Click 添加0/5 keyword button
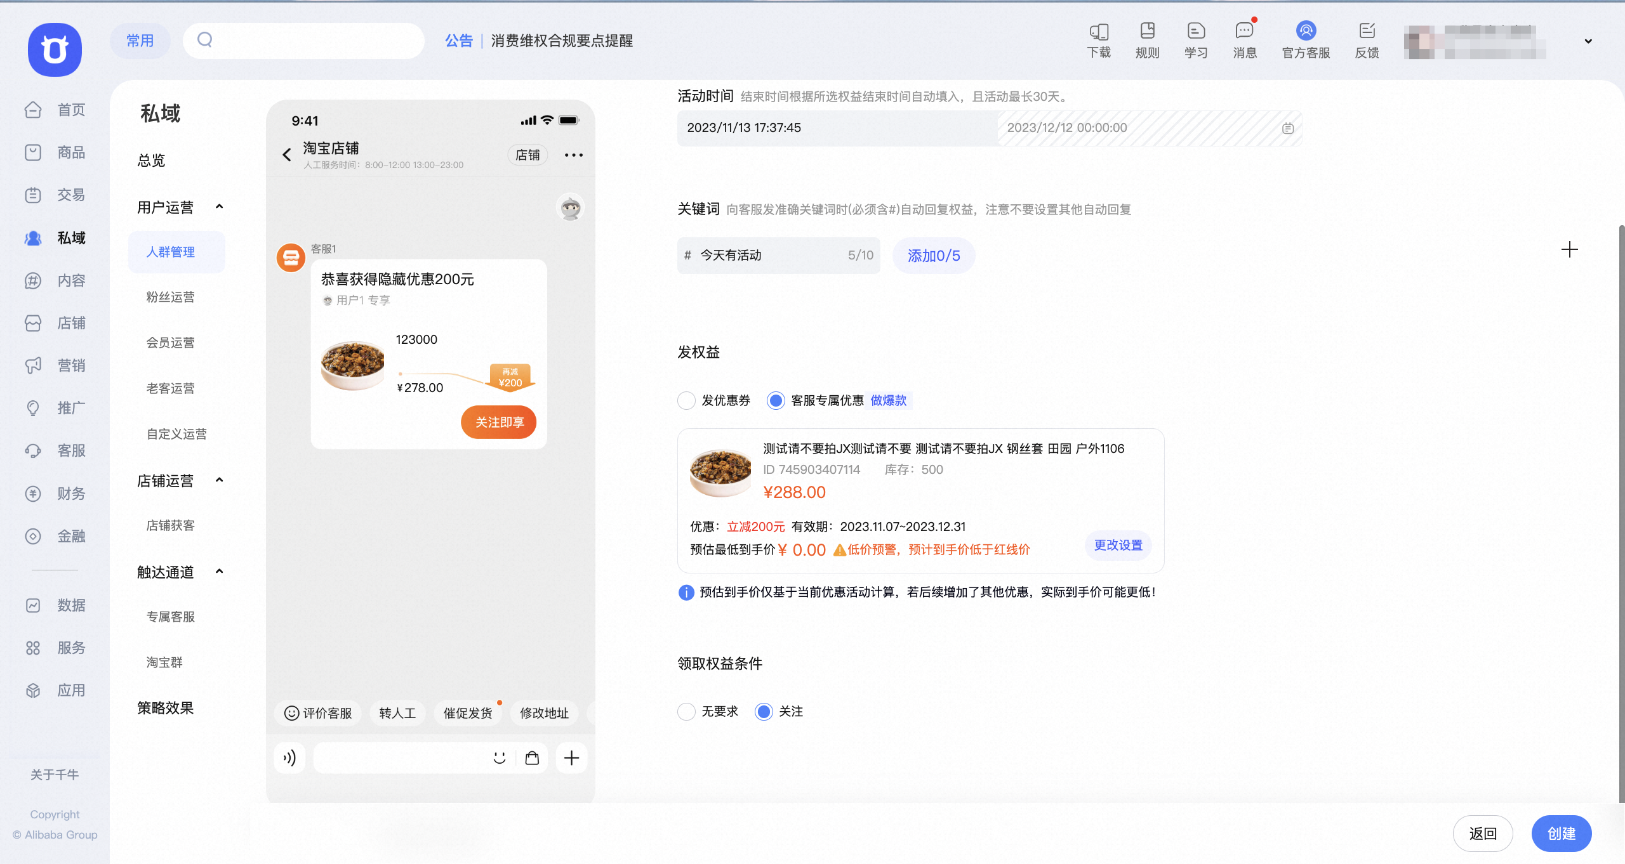Screen dimensions: 1625x864 click(934, 256)
